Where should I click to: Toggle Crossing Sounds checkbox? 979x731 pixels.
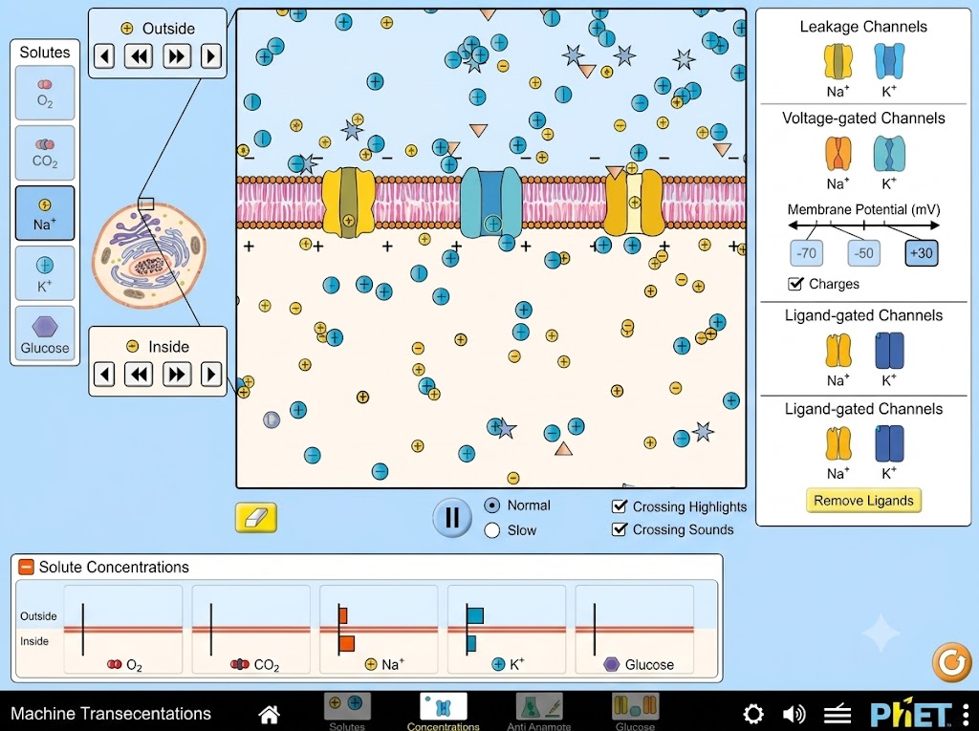pos(620,529)
